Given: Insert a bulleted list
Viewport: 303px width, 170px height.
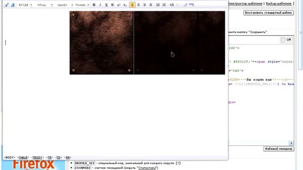Looking at the screenshot, I should [x=164, y=5].
